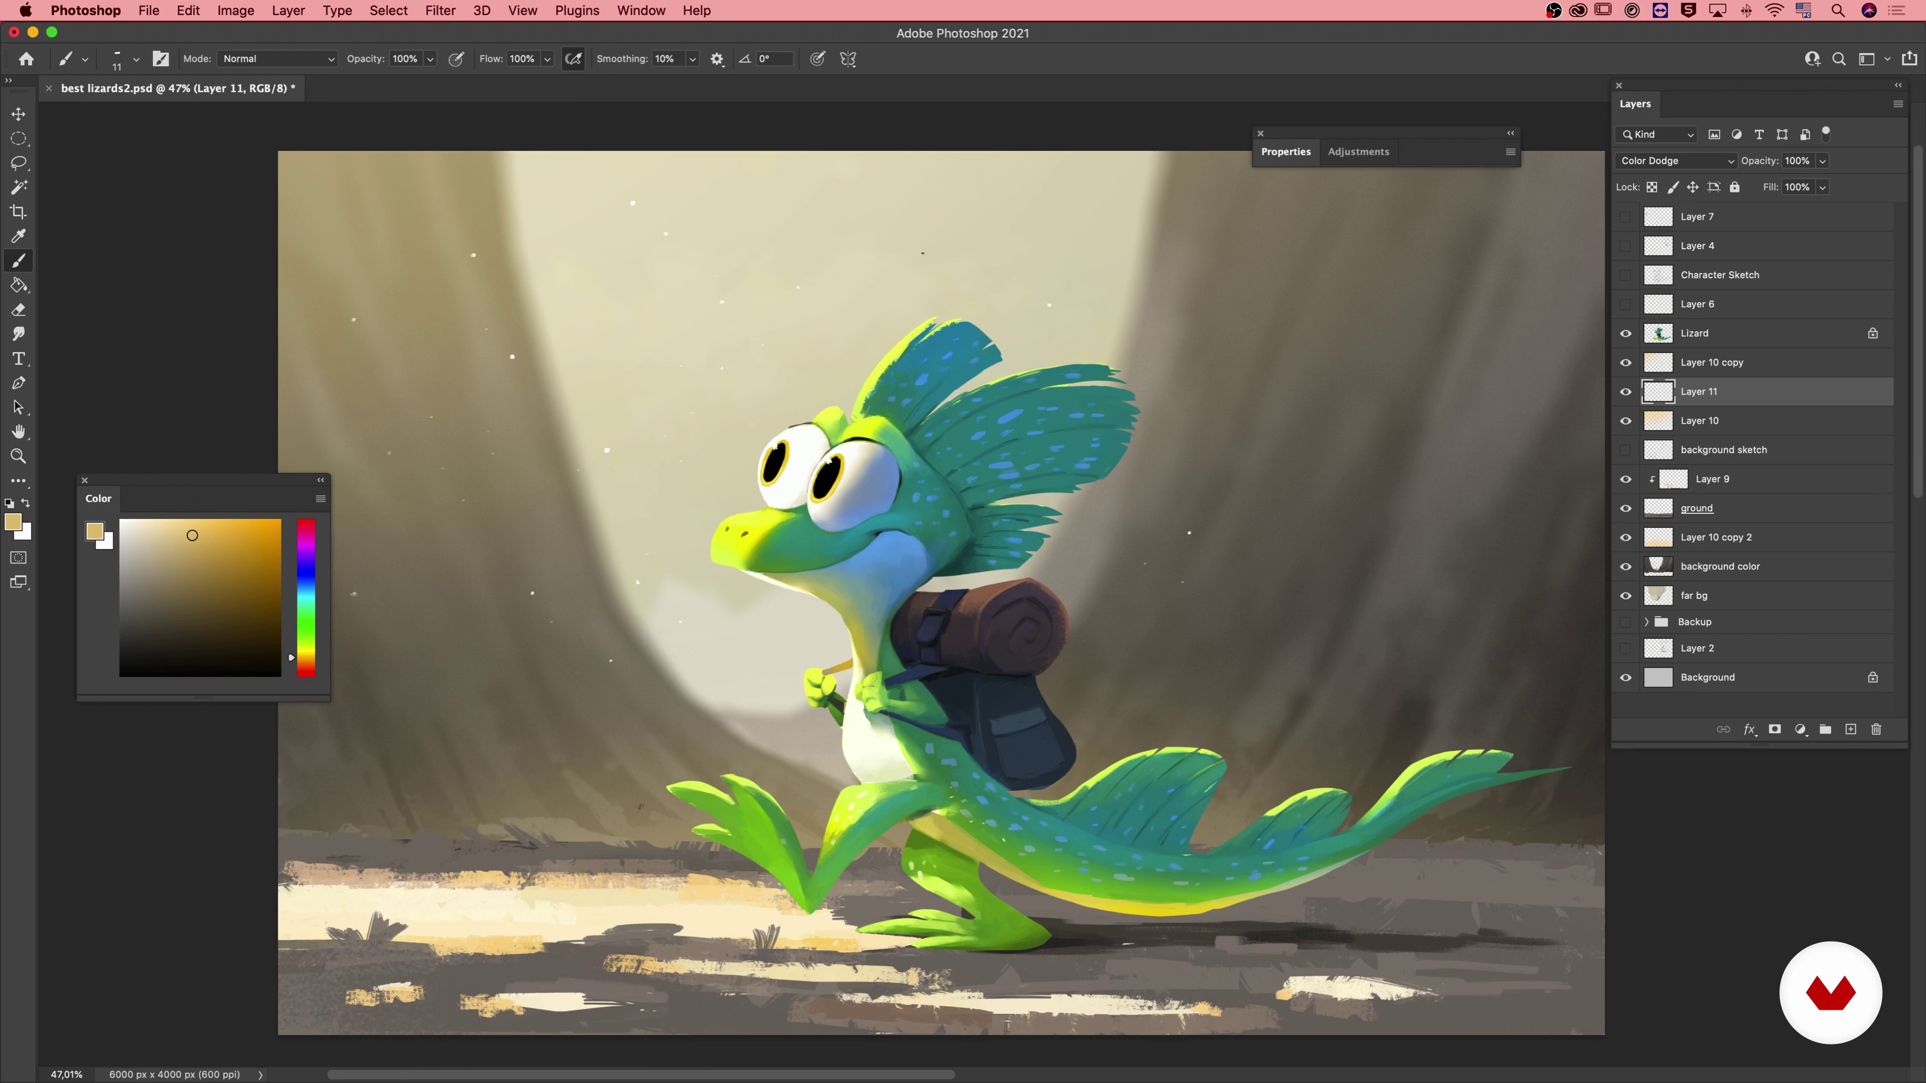Toggle symmetry paint butterfly icon
Screen dimensions: 1926x1083
coord(848,59)
